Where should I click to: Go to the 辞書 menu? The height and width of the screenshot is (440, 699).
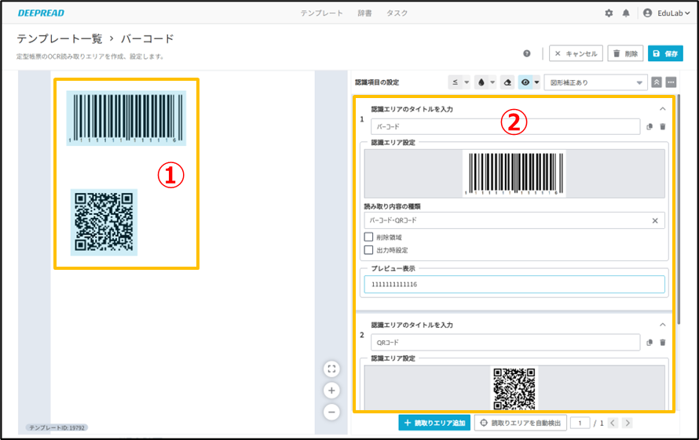pyautogui.click(x=364, y=13)
